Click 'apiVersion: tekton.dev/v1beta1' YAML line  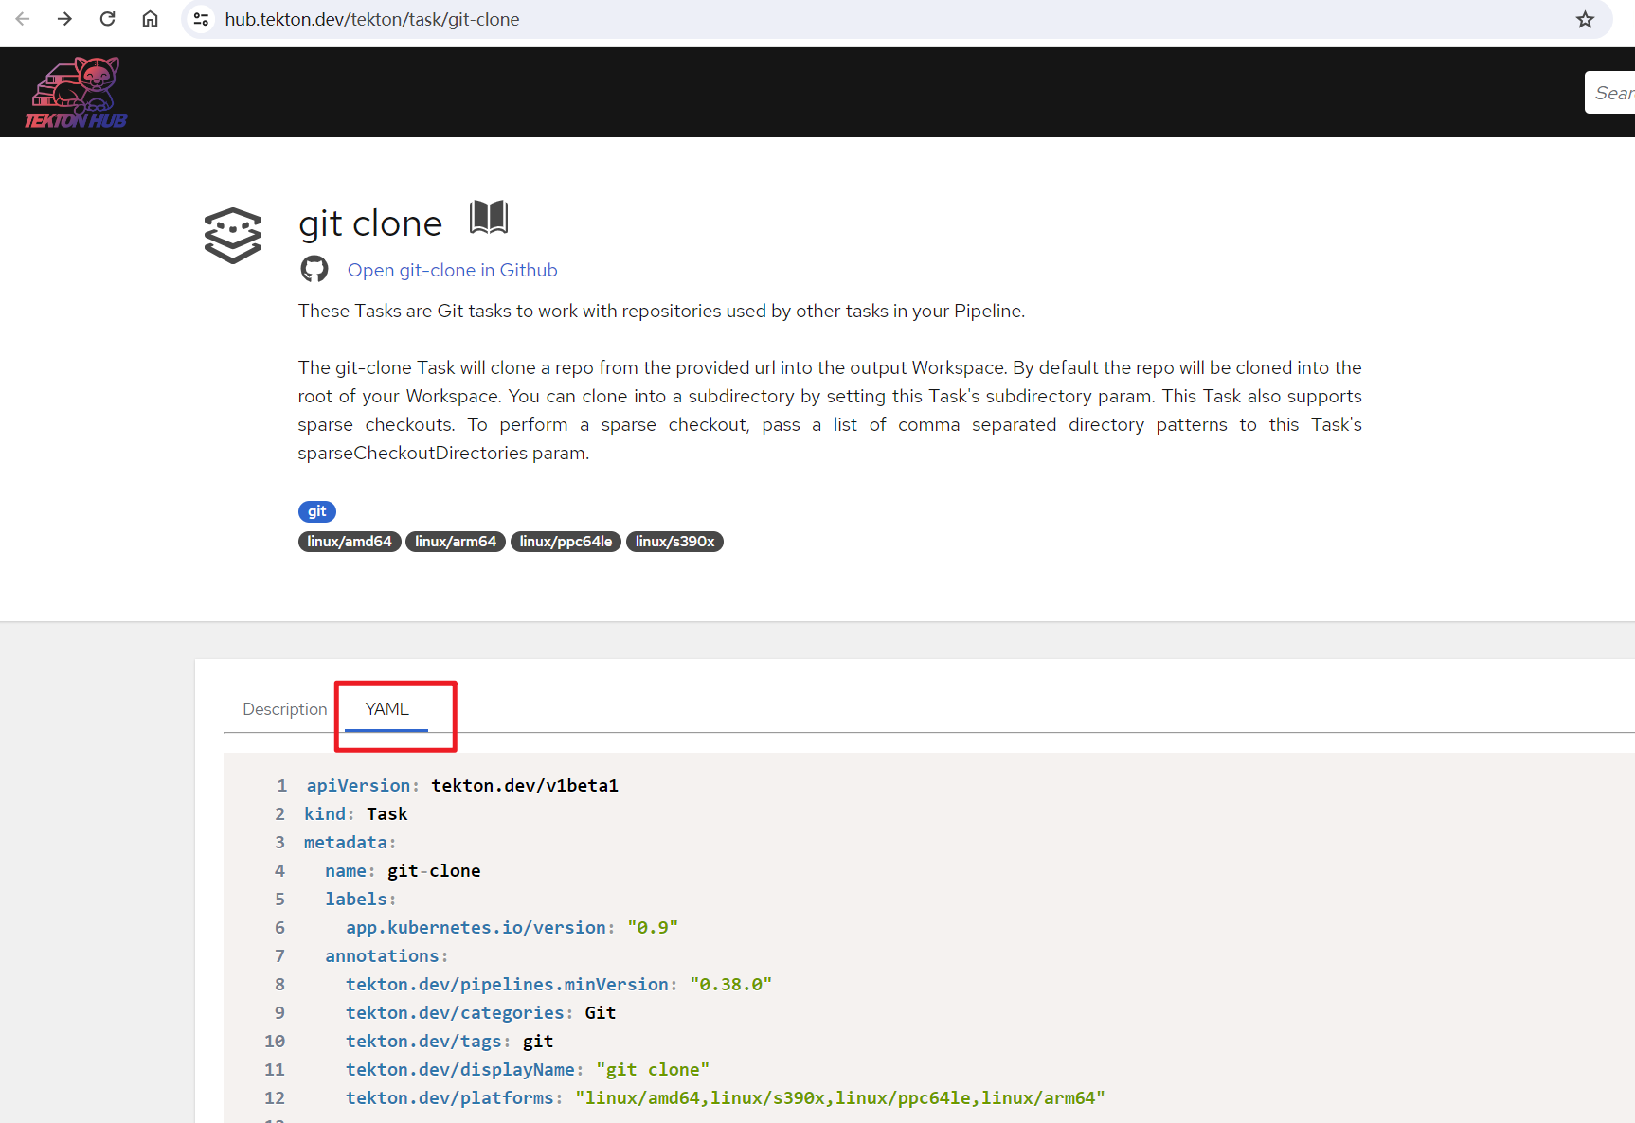462,785
